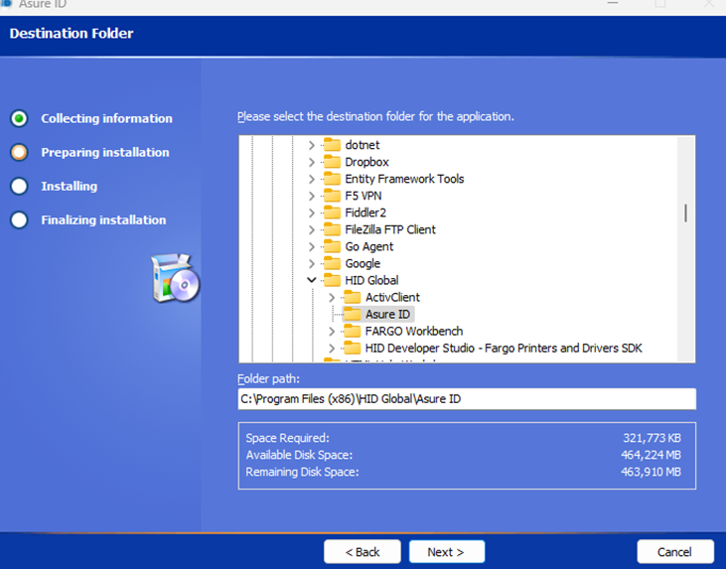Click the Space Required value 321,773 KB

coord(652,438)
